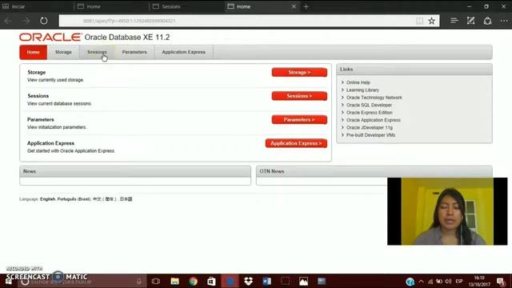Open the action center notification icon
The width and height of the screenshot is (512, 288).
point(501,282)
